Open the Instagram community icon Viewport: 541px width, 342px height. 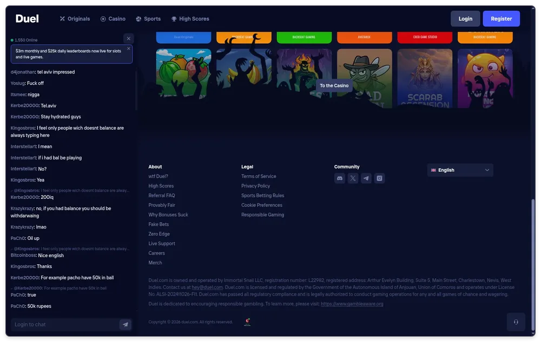pos(379,178)
